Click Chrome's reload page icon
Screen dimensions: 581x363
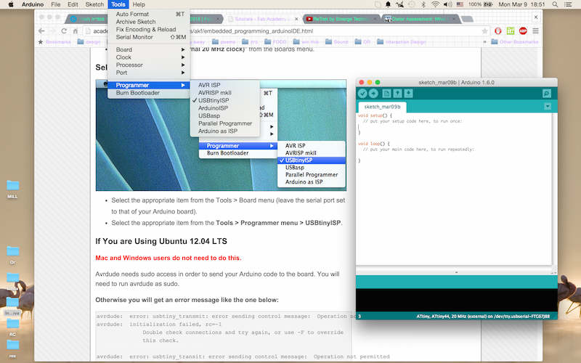[x=64, y=31]
